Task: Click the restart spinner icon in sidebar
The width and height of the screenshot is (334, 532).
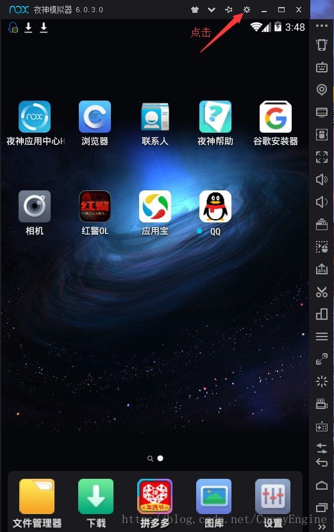Action: tap(322, 381)
